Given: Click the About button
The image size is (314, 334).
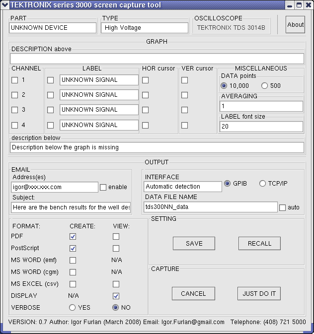Looking at the screenshot, I should (295, 25).
